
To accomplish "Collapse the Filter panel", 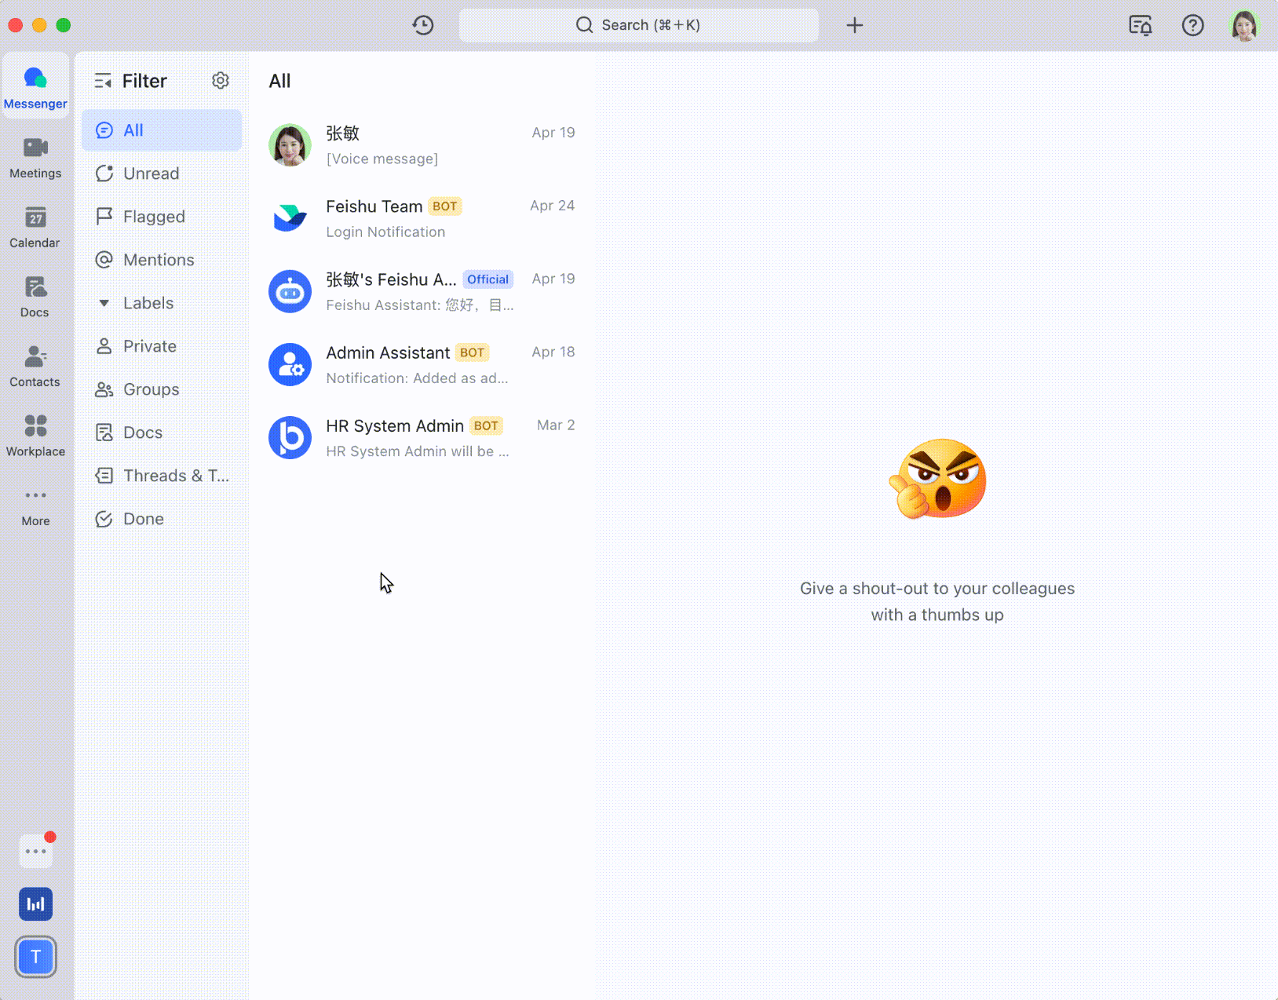I will click(103, 80).
